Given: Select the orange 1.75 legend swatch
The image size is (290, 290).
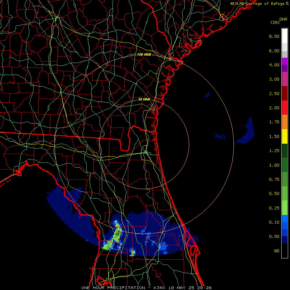Looking at the screenshot, I should tap(285, 122).
